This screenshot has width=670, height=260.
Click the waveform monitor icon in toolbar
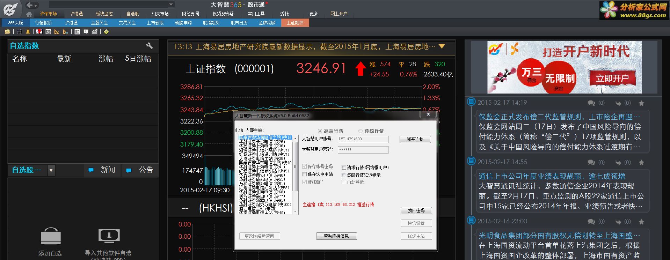(48, 32)
